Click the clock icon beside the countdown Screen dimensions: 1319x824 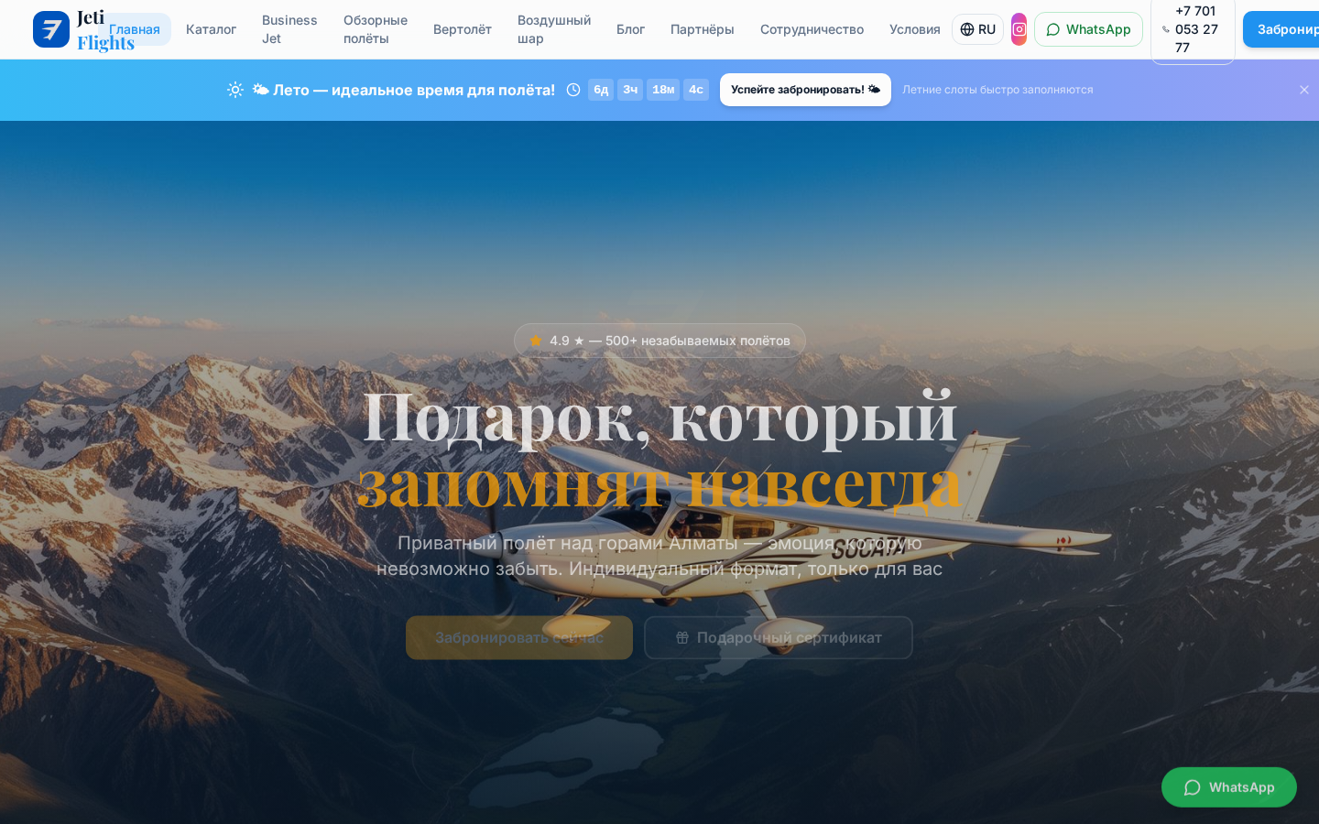pyautogui.click(x=573, y=90)
